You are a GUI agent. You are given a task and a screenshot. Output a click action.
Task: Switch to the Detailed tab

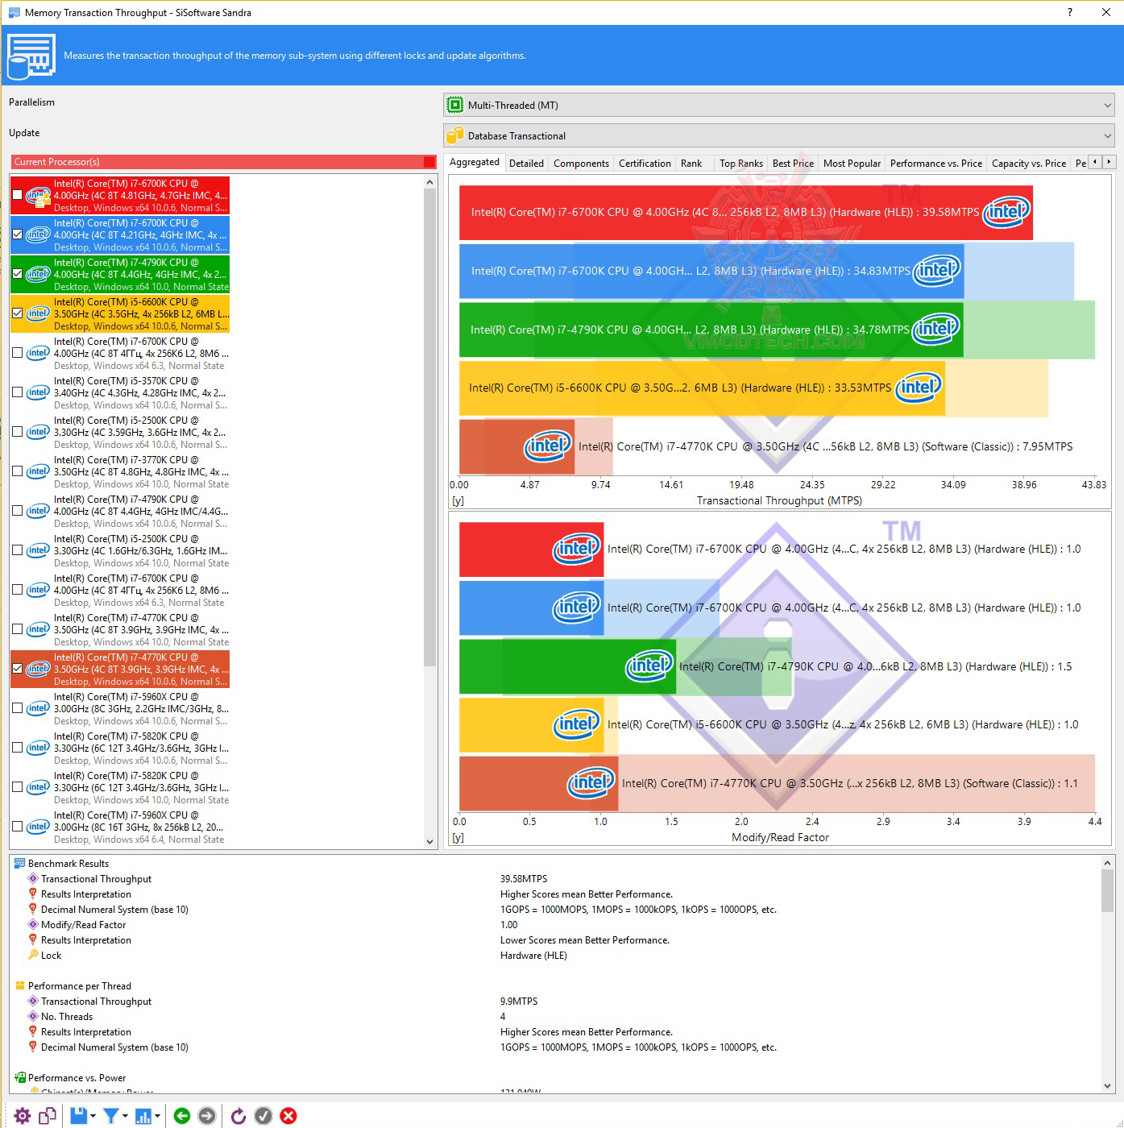526,163
